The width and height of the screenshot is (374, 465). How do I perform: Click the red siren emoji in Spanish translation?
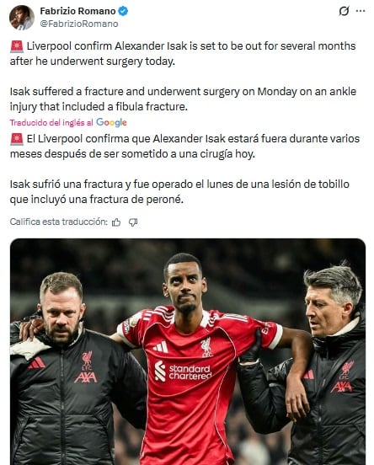pyautogui.click(x=17, y=139)
